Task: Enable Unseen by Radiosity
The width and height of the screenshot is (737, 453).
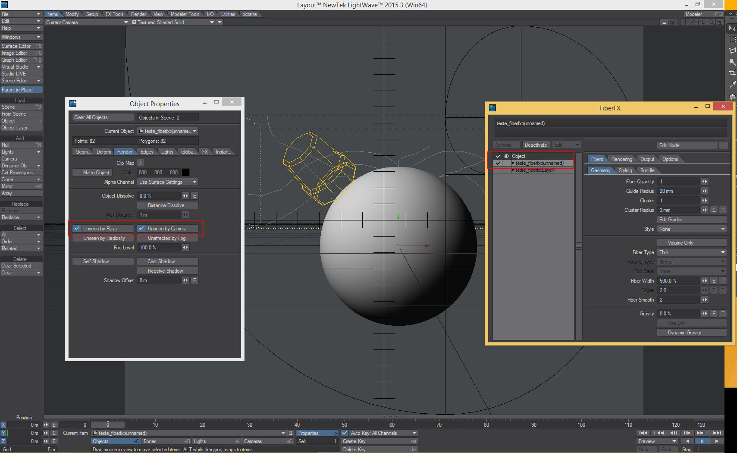Action: [103, 238]
